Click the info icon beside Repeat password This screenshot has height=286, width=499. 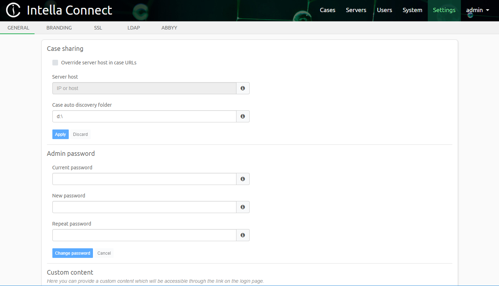[x=243, y=235]
